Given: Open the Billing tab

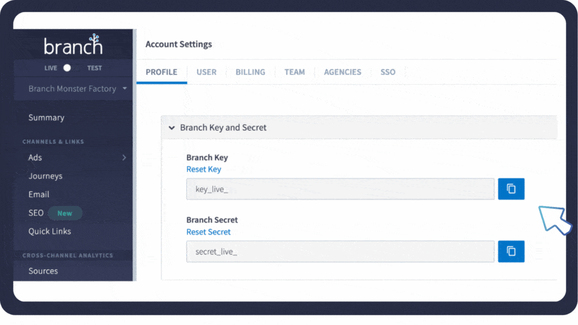Looking at the screenshot, I should [250, 72].
